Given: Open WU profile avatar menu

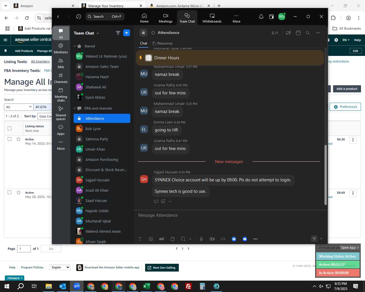Looking at the screenshot, I should [282, 17].
